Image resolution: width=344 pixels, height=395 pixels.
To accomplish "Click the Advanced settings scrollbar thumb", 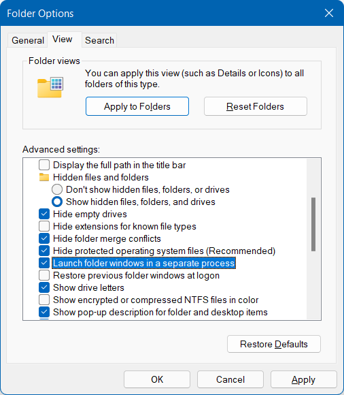I will point(313,225).
